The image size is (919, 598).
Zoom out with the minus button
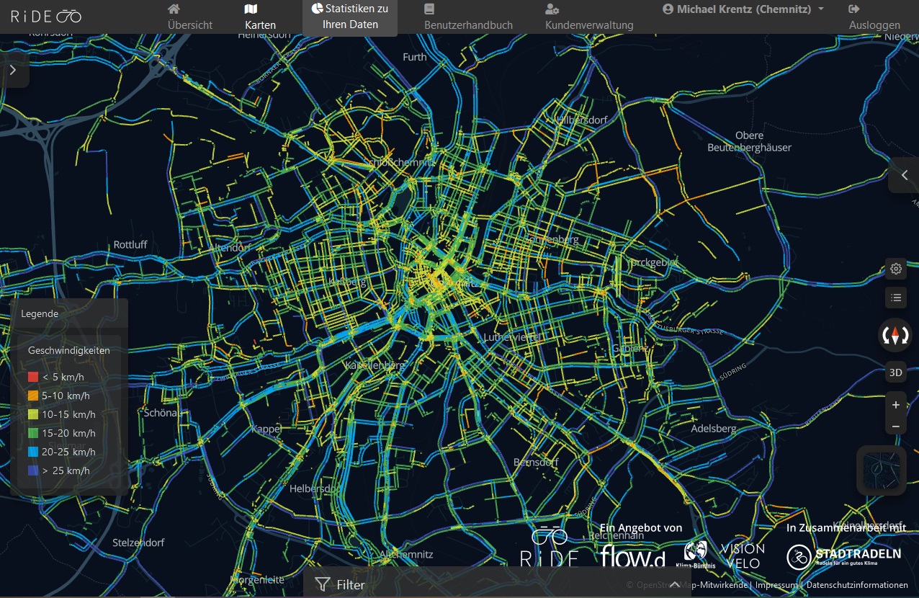[896, 427]
